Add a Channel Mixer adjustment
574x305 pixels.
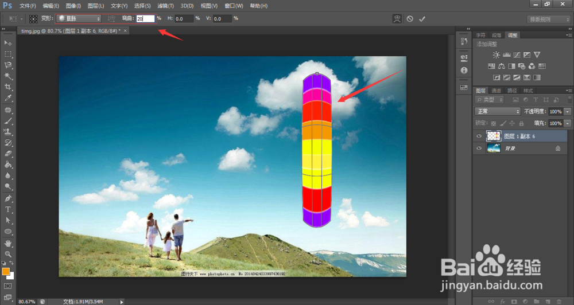[532, 66]
